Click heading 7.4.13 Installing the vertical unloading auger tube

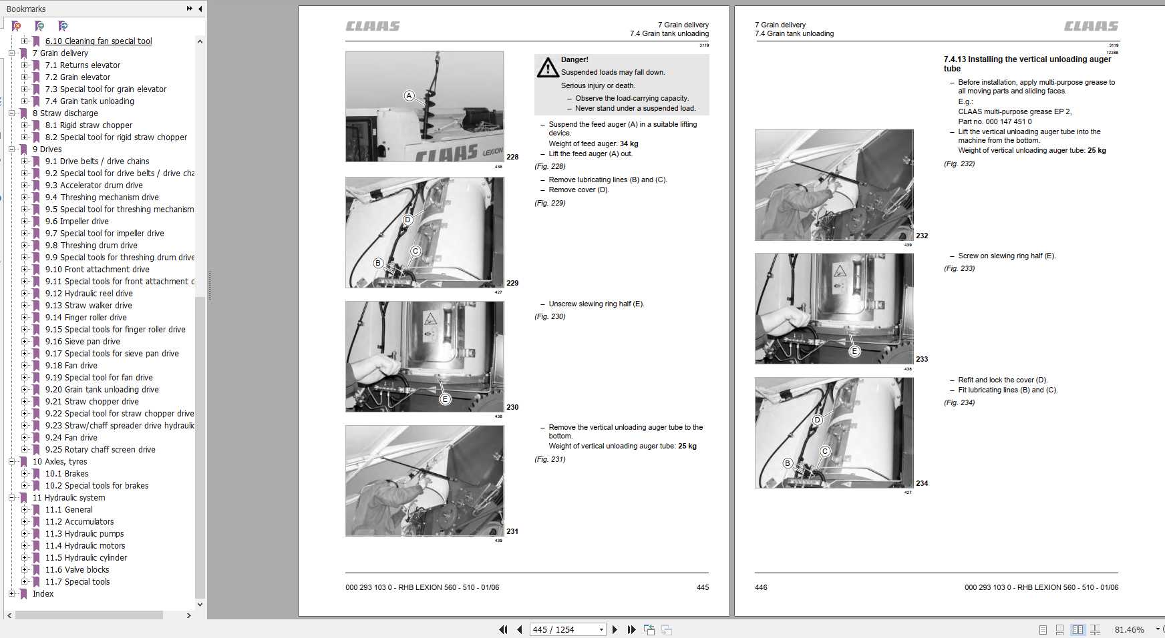point(1027,64)
